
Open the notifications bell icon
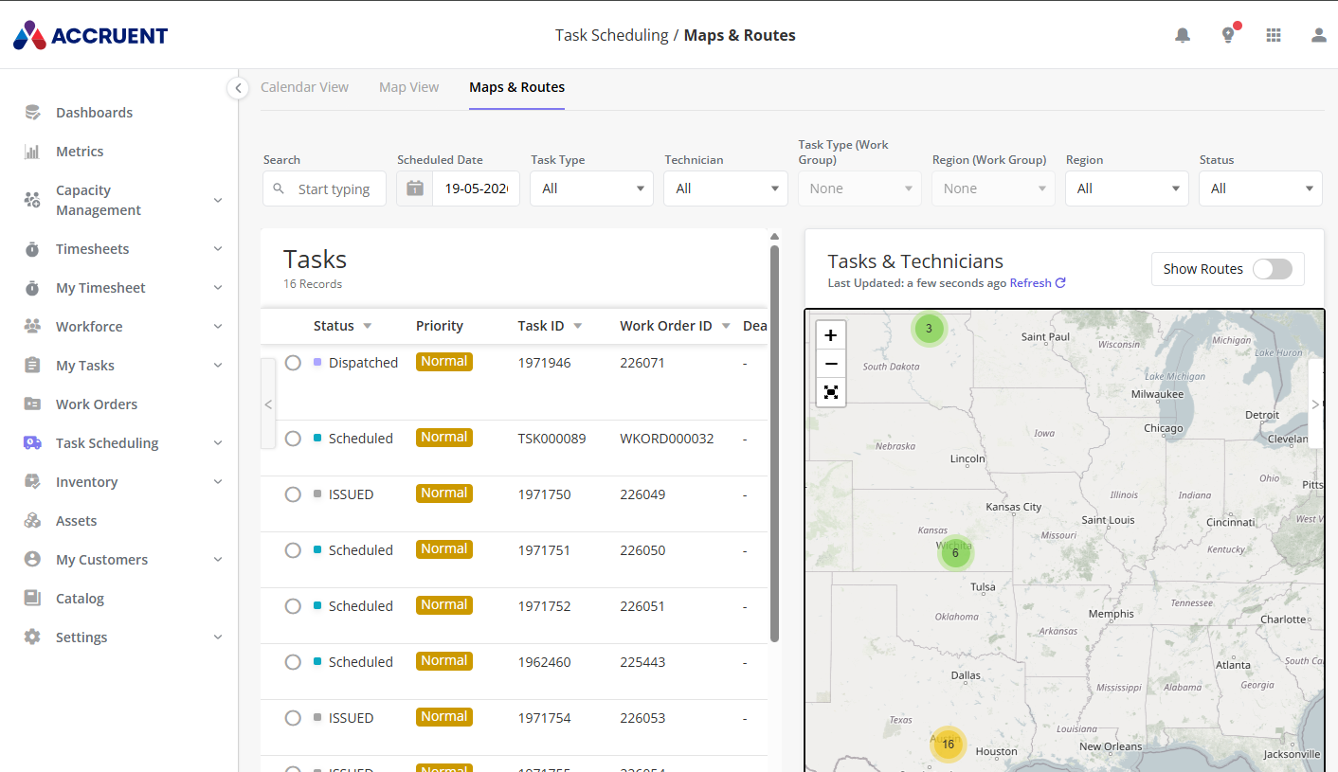[x=1183, y=35]
